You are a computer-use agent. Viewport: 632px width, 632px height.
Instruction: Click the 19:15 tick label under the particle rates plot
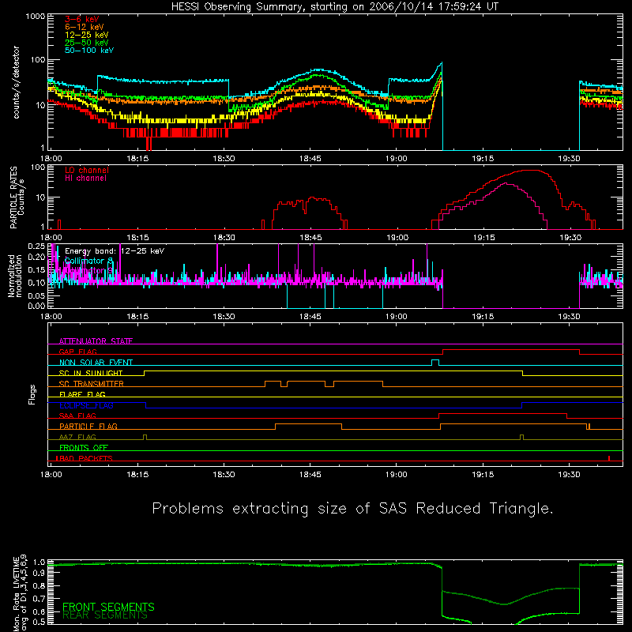point(483,238)
